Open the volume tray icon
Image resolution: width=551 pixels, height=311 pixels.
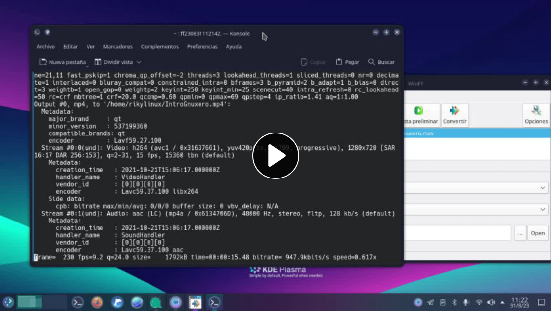[491, 302]
